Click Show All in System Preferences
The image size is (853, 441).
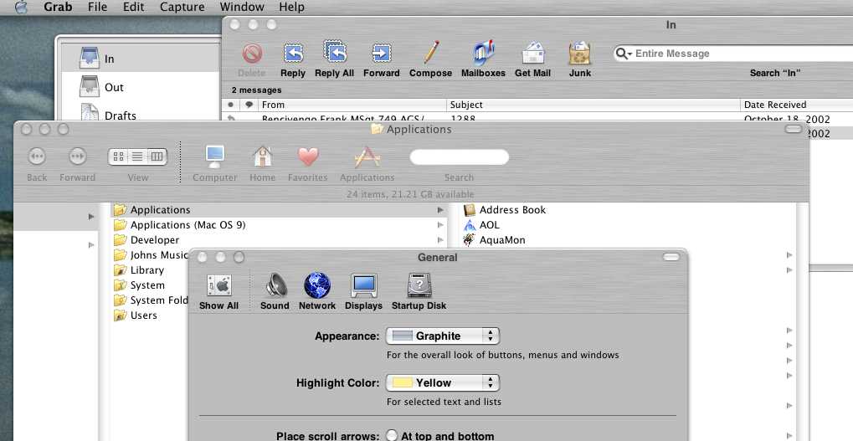click(x=218, y=285)
